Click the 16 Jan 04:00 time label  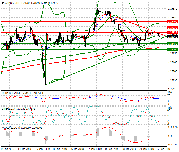point(60,149)
